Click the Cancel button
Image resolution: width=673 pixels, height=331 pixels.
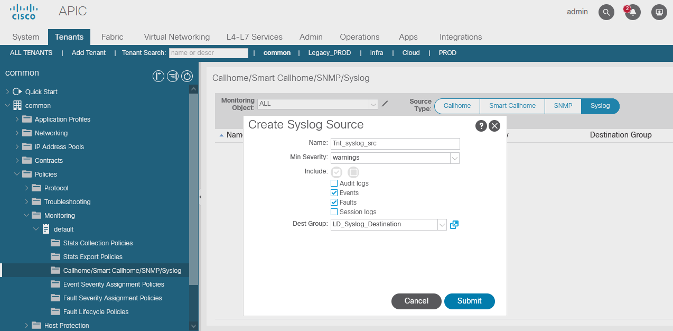(x=416, y=301)
